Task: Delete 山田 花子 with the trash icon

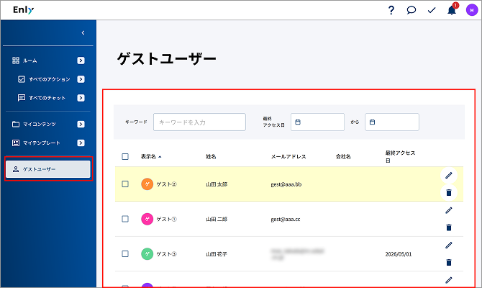Action: point(449,263)
